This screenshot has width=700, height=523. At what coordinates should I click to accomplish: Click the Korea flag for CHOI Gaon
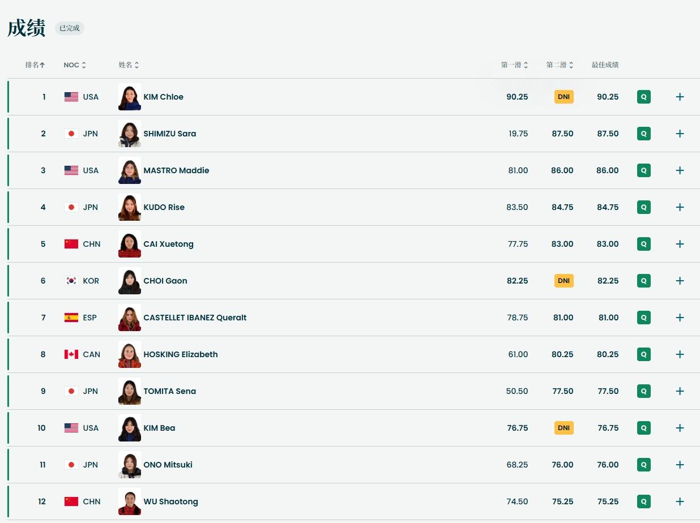tap(71, 281)
